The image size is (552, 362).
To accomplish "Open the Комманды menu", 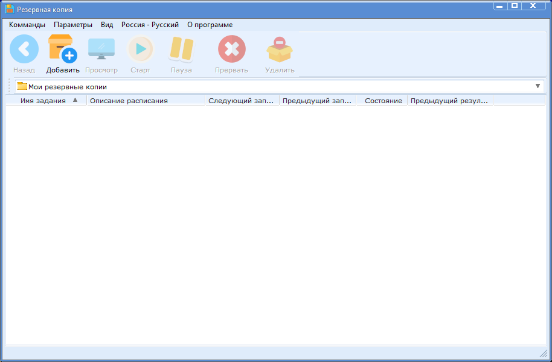I will (x=27, y=25).
